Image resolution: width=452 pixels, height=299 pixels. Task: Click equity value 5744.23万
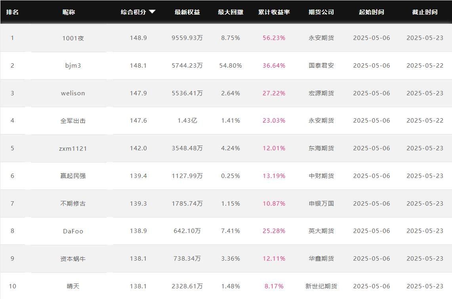[187, 65]
